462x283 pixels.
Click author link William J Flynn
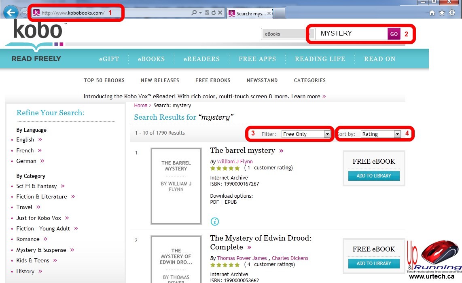[235, 161]
